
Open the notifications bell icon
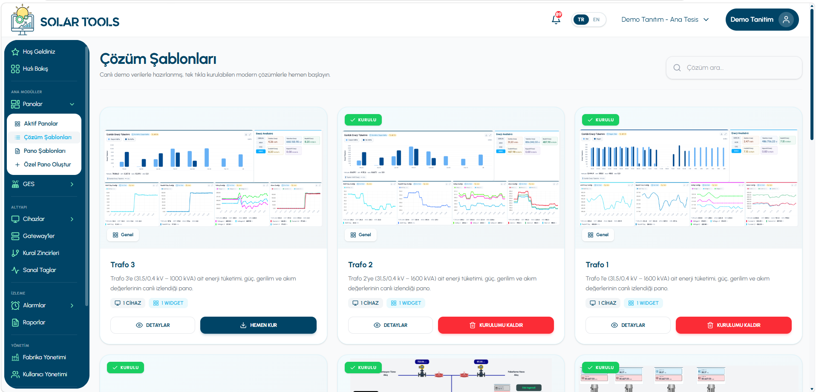point(556,20)
